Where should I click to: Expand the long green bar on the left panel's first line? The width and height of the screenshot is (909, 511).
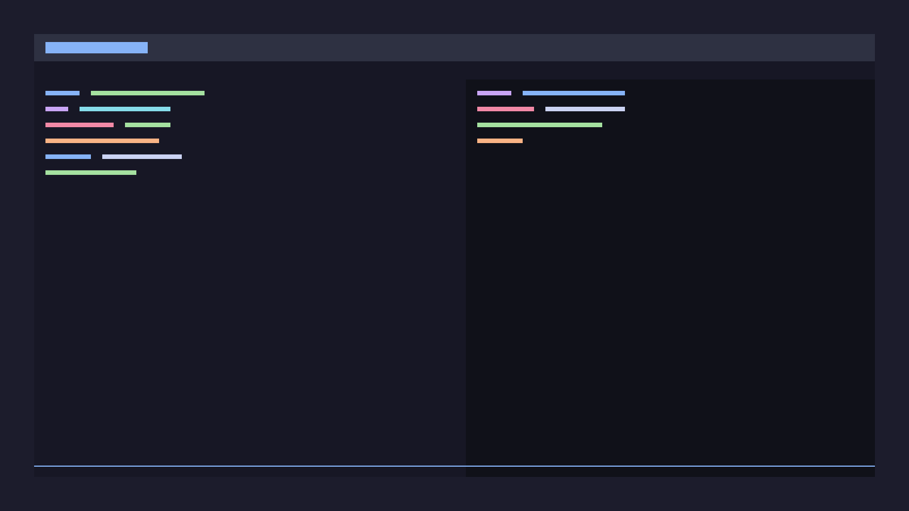(148, 93)
